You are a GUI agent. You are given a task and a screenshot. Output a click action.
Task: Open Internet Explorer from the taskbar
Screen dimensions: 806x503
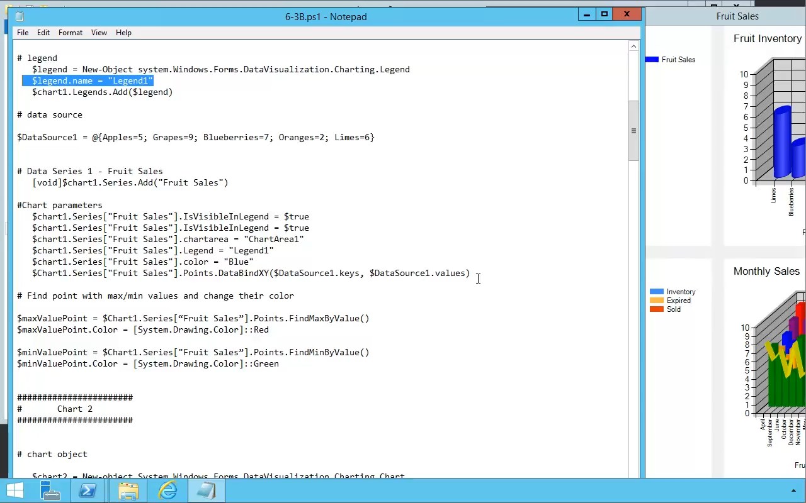(167, 490)
